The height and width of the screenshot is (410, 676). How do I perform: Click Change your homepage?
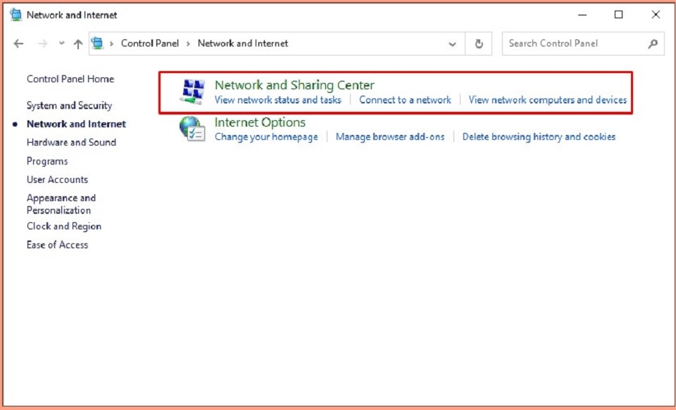pyautogui.click(x=266, y=137)
